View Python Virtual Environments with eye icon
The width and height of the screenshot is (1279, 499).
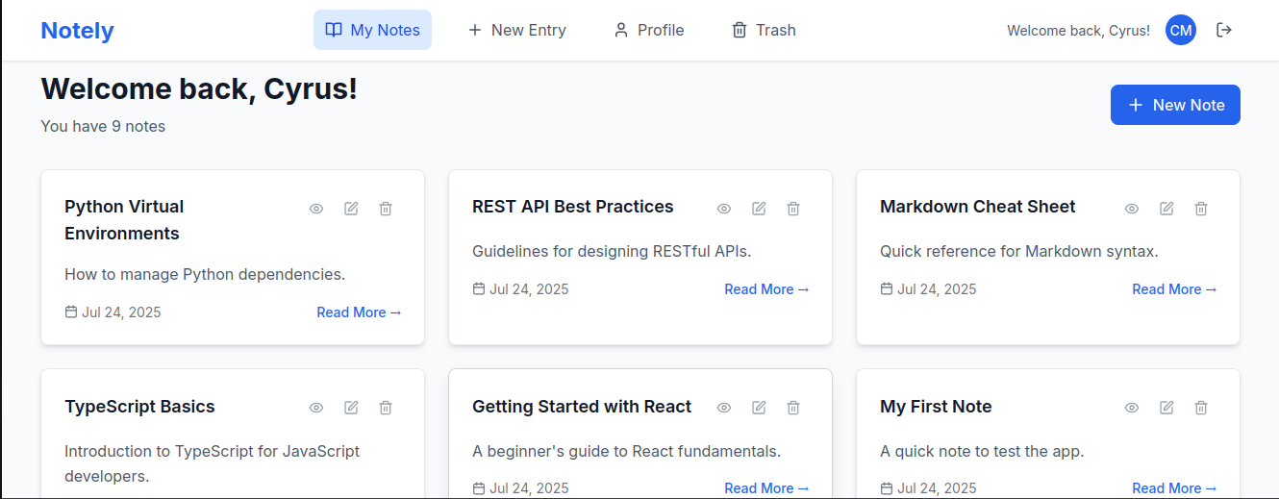316,209
